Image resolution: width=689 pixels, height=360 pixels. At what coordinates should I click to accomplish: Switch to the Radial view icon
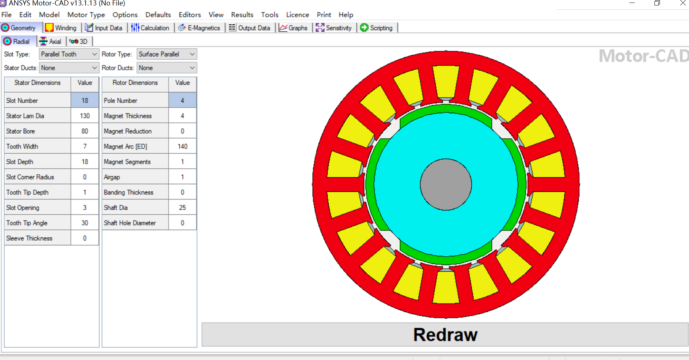click(x=7, y=41)
